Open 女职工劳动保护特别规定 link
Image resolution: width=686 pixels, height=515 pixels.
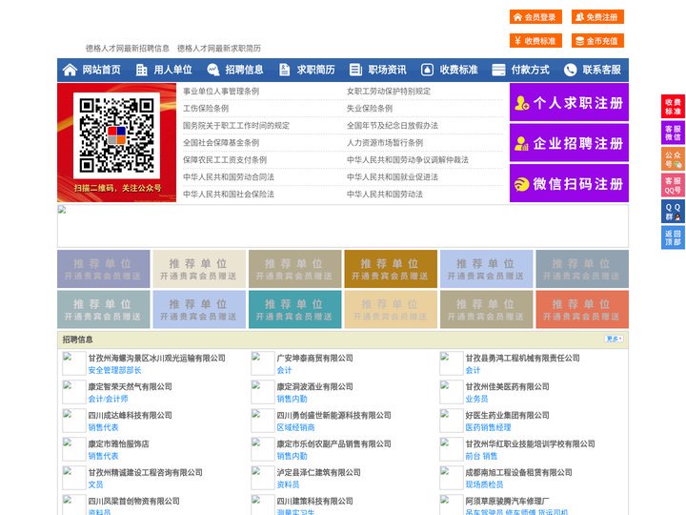point(389,92)
